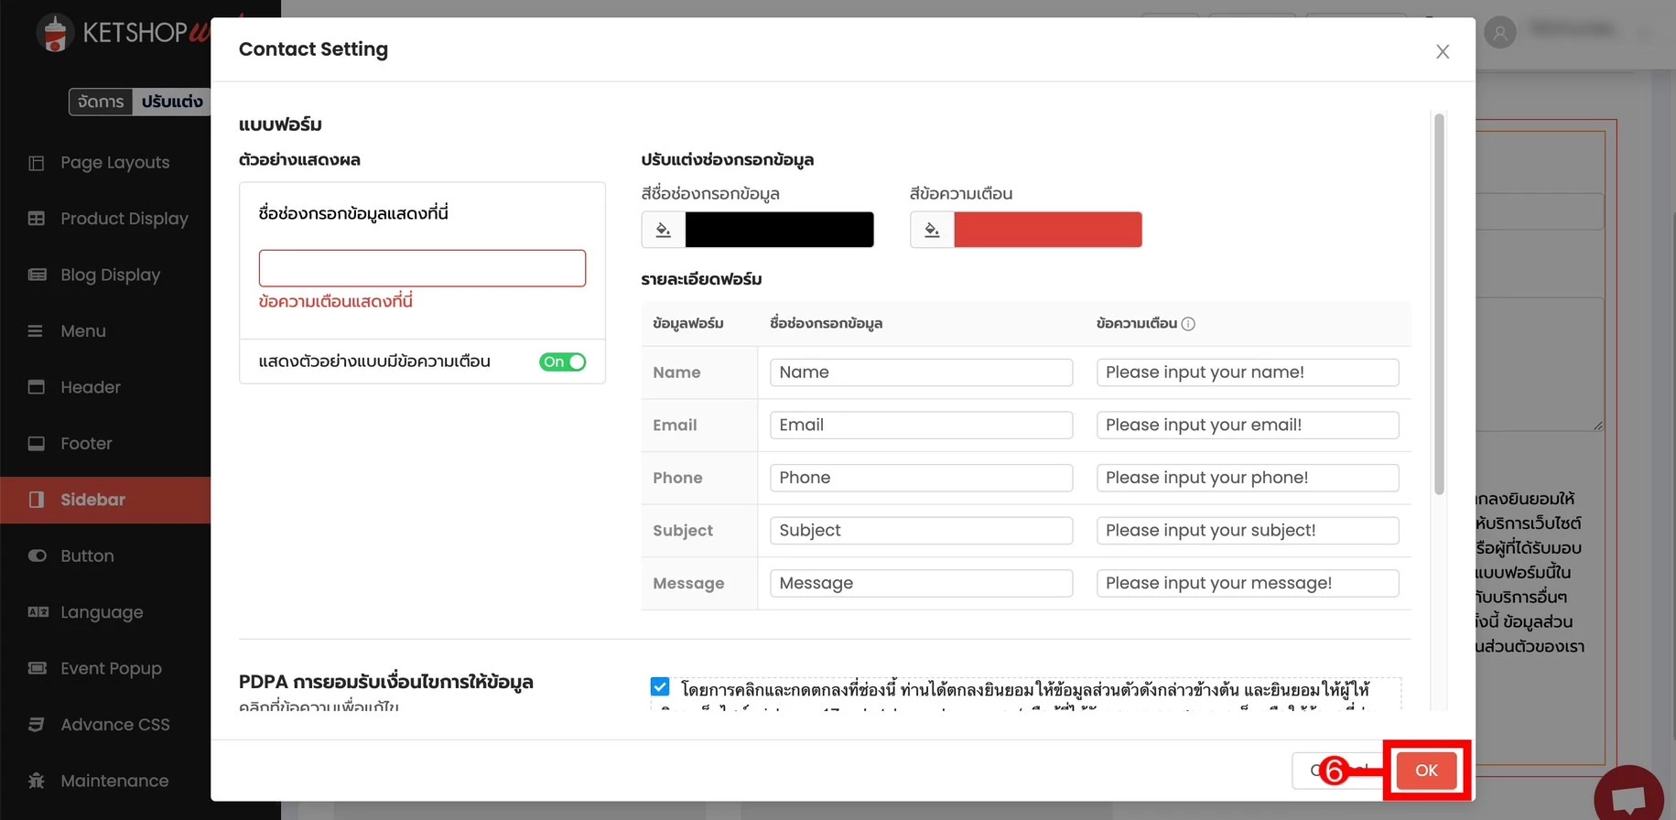This screenshot has width=1676, height=820.
Task: Click the Phone field label input
Action: click(921, 478)
